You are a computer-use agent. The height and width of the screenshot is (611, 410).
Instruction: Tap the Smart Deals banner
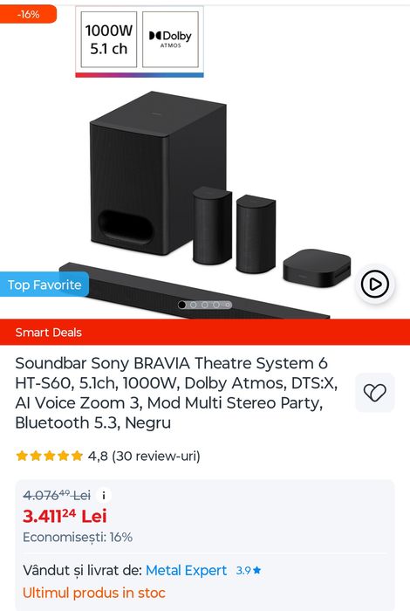(205, 332)
